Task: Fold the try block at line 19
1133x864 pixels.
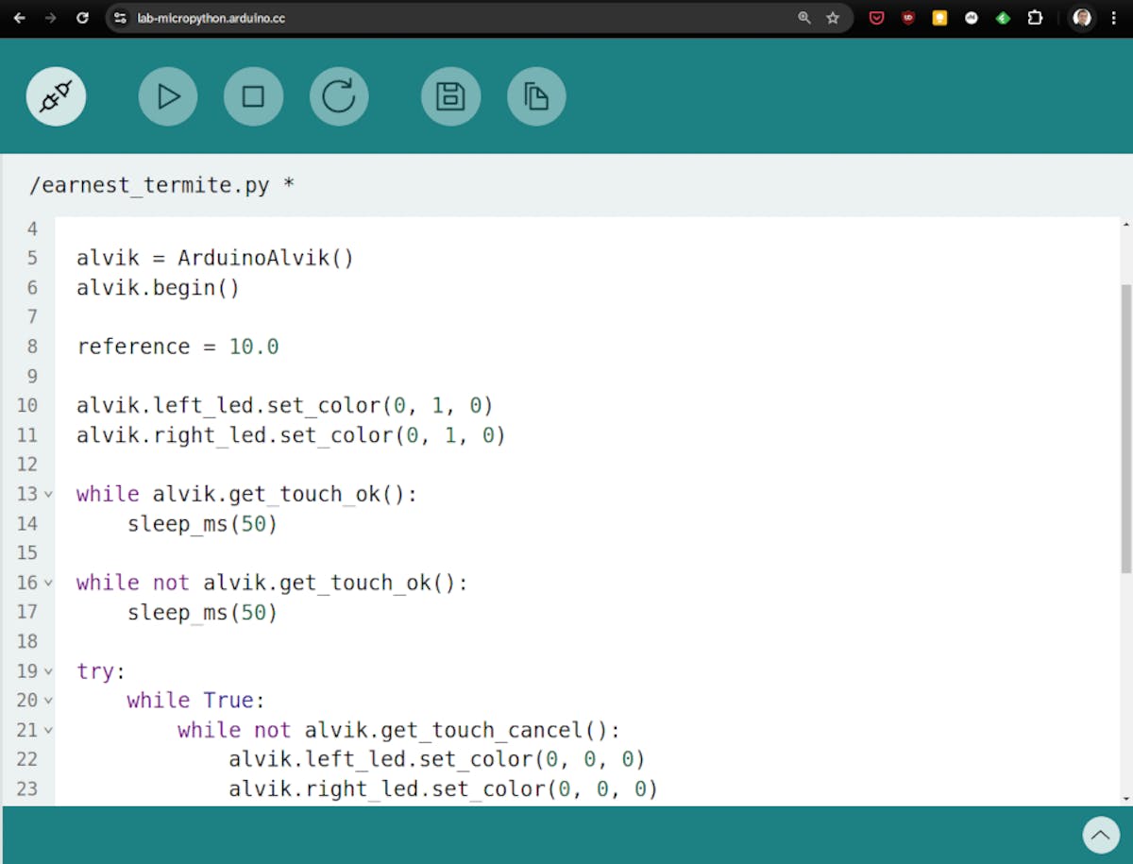Action: pos(48,671)
